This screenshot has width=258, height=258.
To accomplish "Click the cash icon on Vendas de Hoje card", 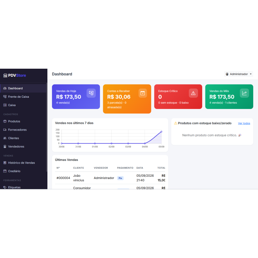I will 91,93.
